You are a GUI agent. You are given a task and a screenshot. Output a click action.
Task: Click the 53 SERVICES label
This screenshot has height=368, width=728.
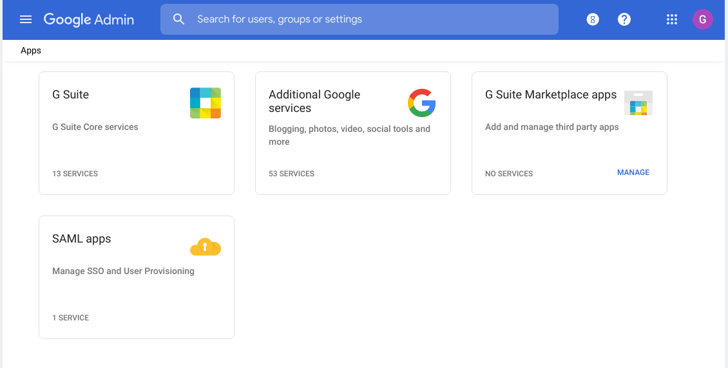tap(292, 174)
